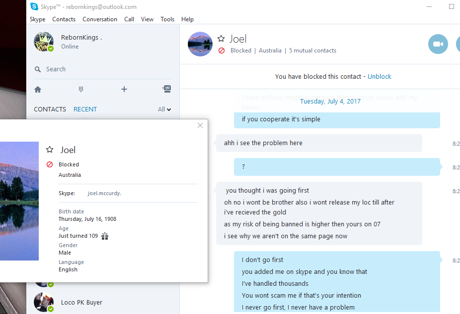
Task: Click the Search input field
Action: [103, 69]
